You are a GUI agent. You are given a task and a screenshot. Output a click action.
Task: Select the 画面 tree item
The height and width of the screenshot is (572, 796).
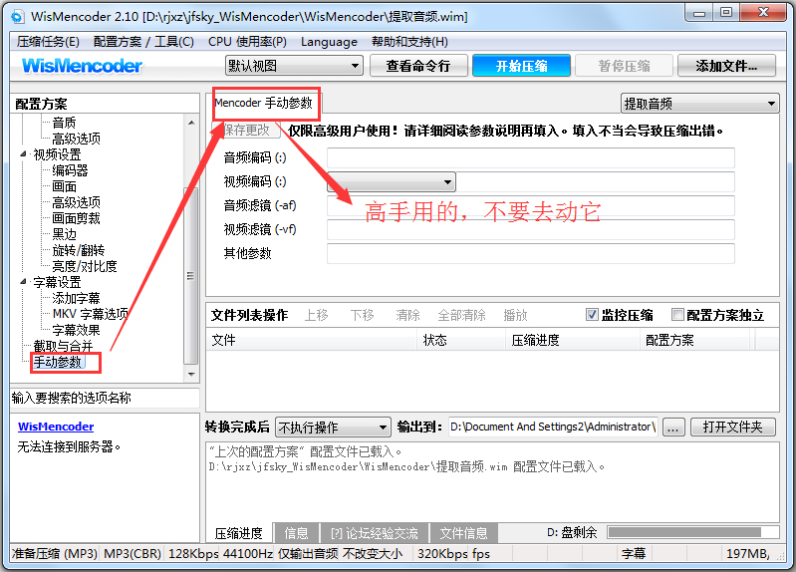pyautogui.click(x=64, y=186)
